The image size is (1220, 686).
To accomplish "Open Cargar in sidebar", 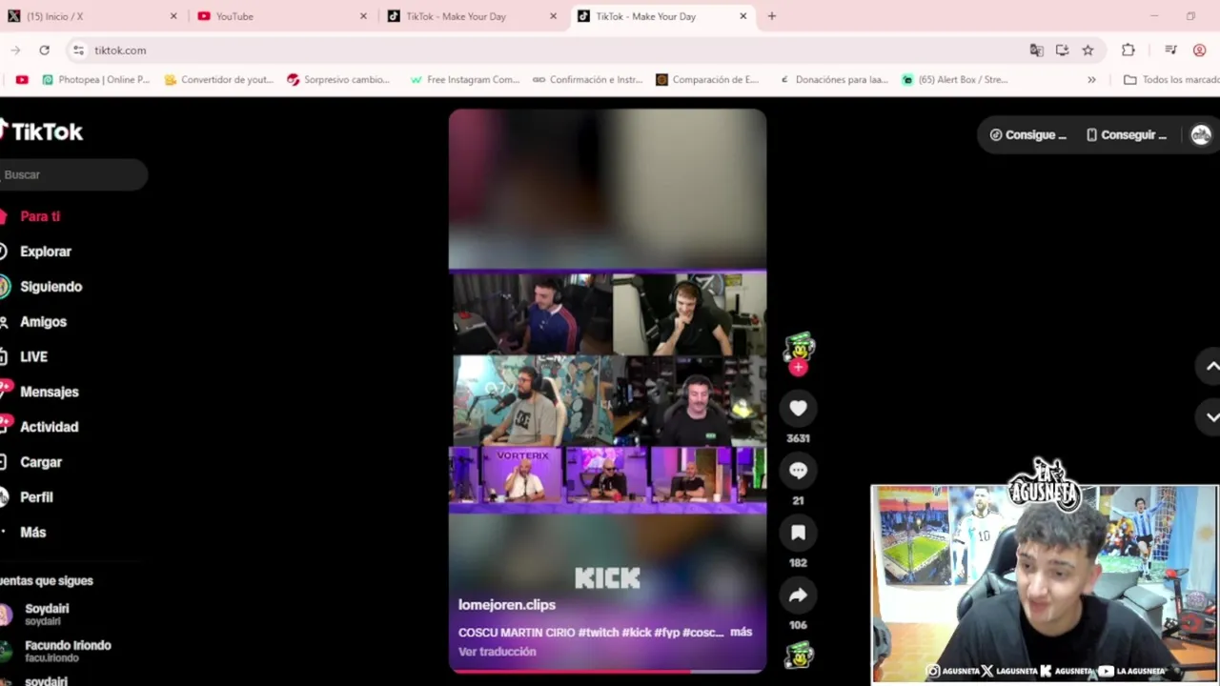I will (x=41, y=462).
